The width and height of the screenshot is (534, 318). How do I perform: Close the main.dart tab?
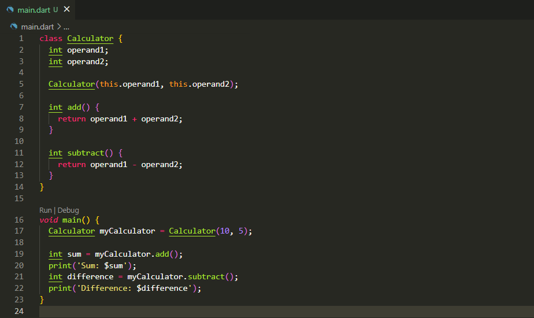coord(67,9)
